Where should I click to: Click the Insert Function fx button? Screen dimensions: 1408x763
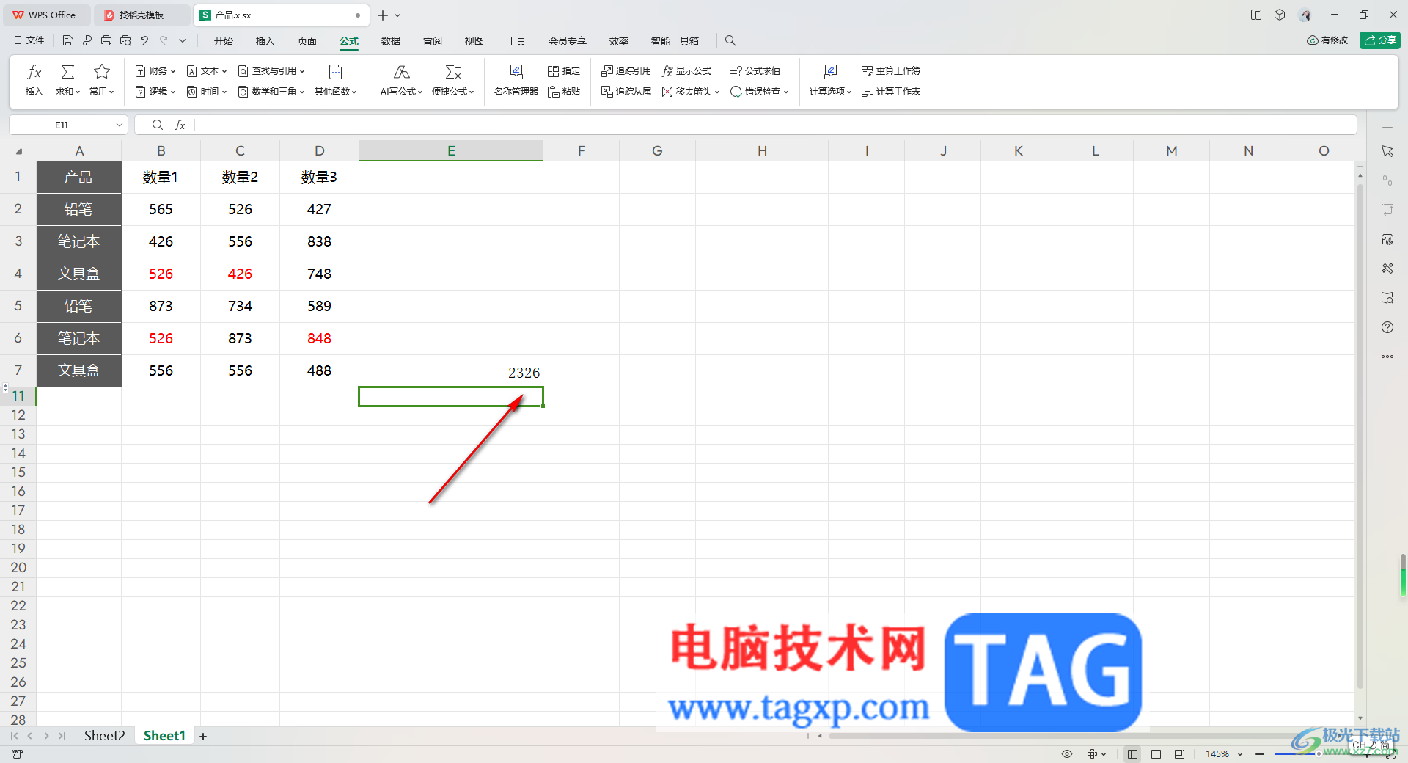pos(34,80)
